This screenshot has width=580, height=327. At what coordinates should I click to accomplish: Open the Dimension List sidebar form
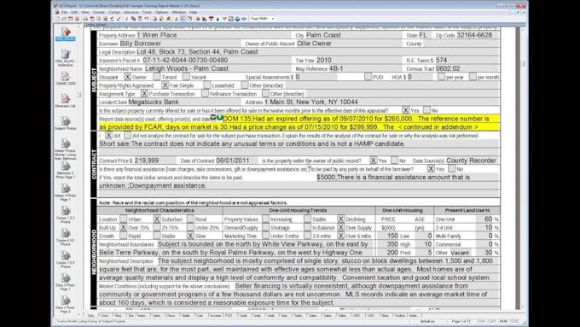click(66, 101)
